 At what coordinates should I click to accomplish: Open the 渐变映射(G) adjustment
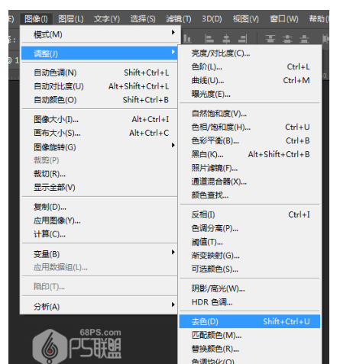point(250,256)
